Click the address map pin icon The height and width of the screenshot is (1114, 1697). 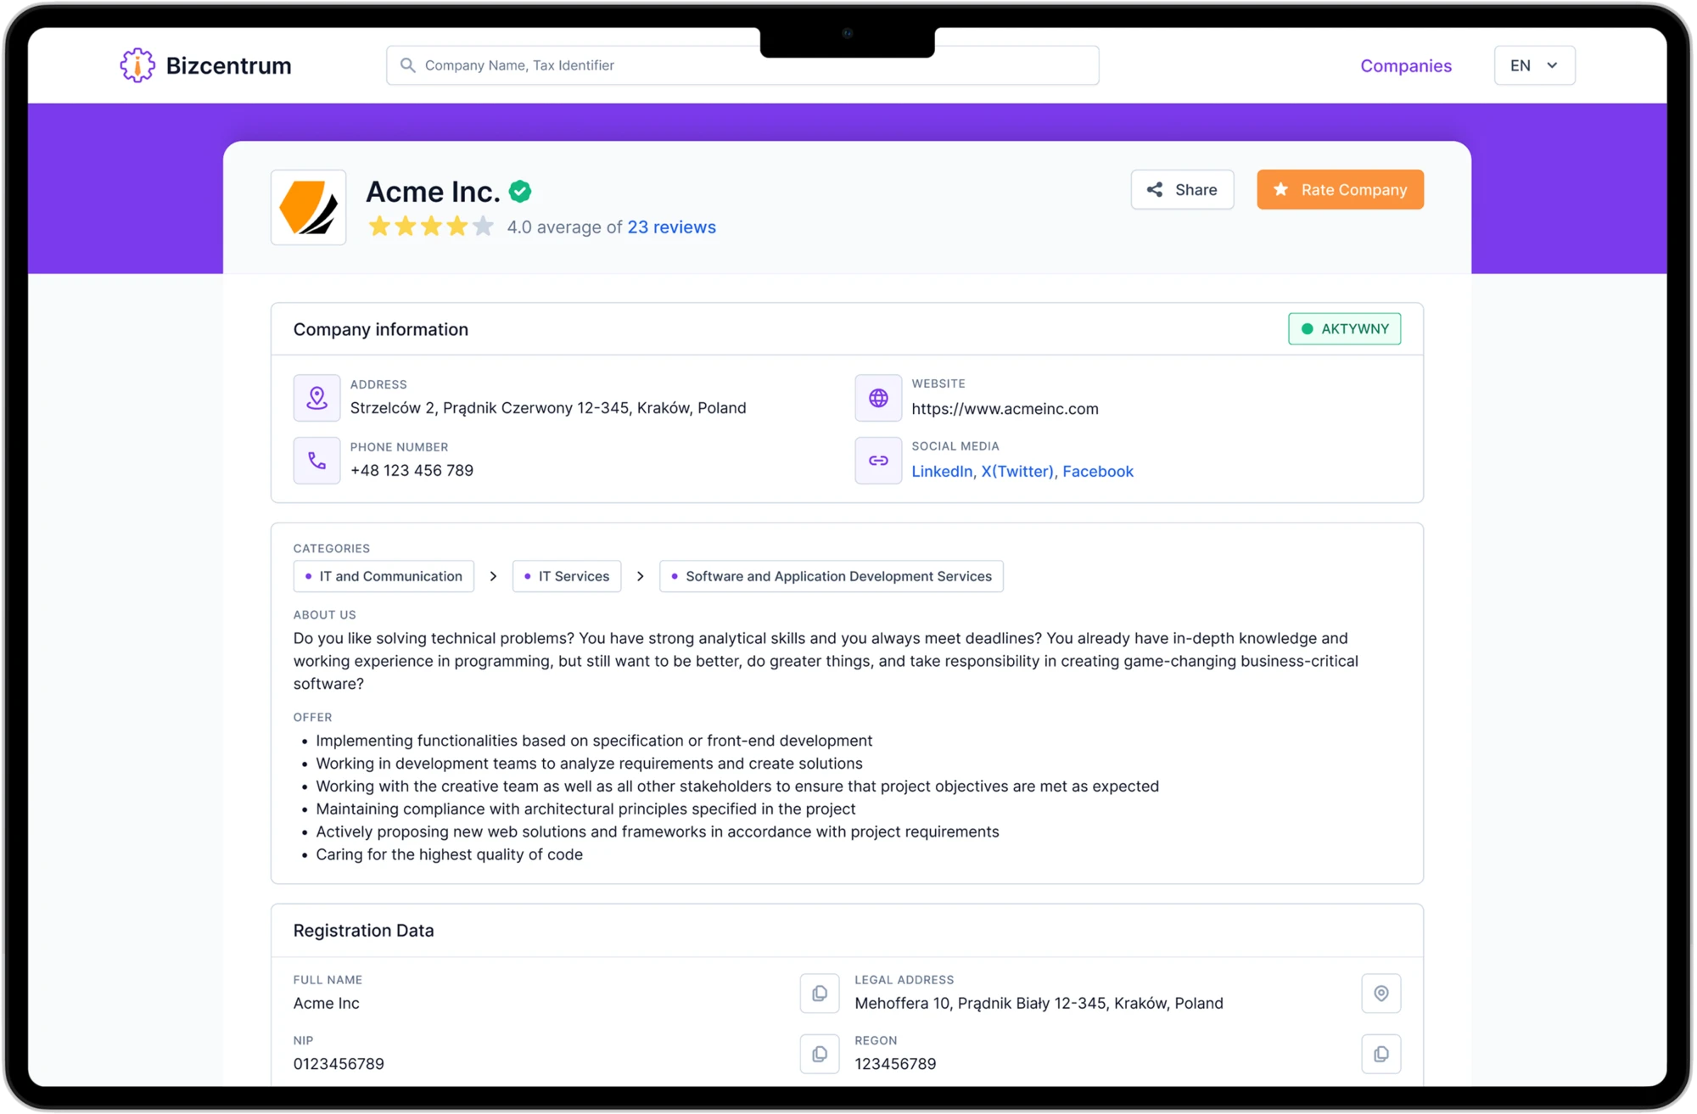(316, 398)
